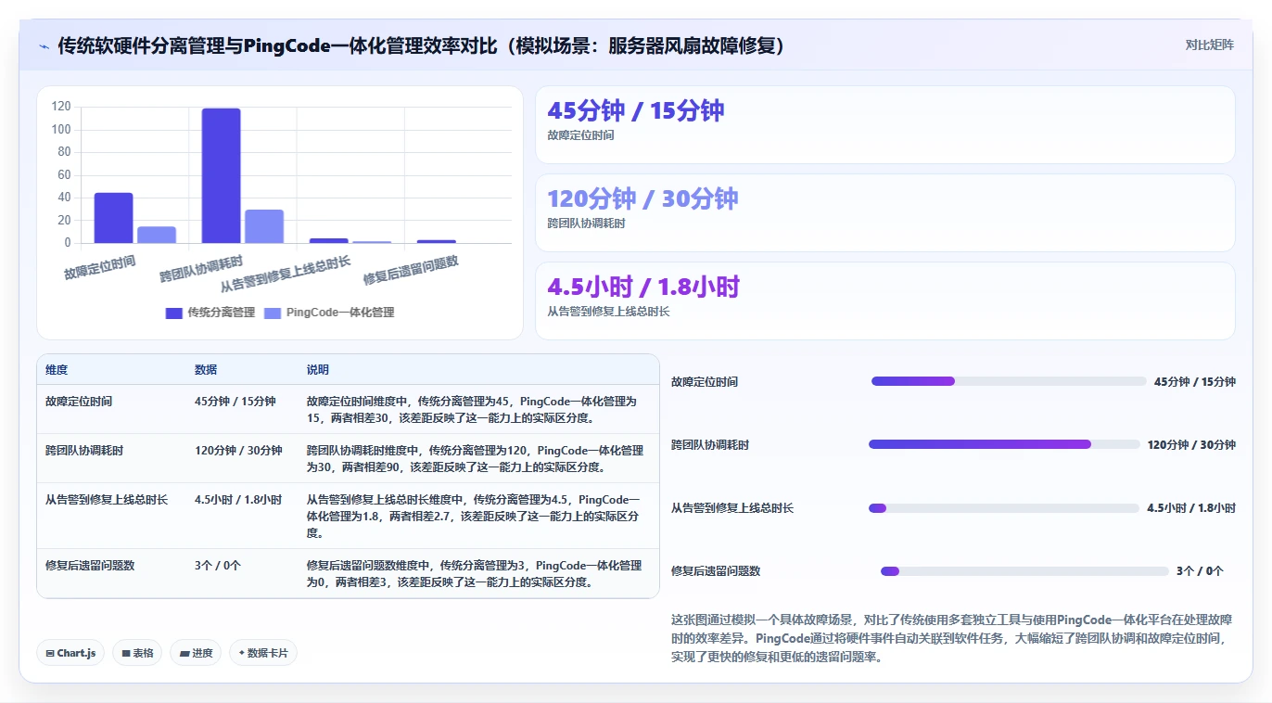Click the 从告警到修复上线总时长 progress bar

(1004, 507)
